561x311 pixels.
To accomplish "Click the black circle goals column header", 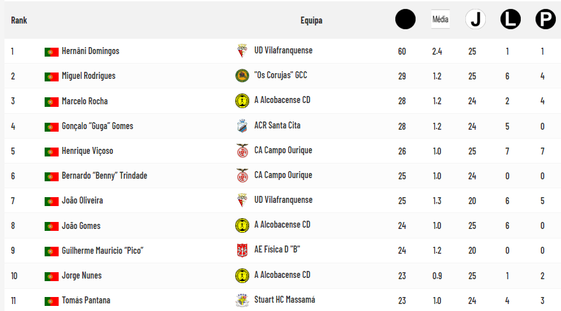I will point(405,20).
